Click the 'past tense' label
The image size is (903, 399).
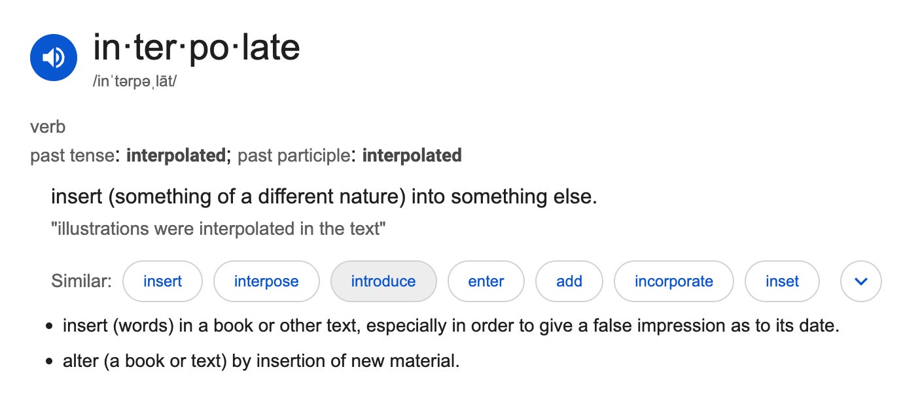72,156
